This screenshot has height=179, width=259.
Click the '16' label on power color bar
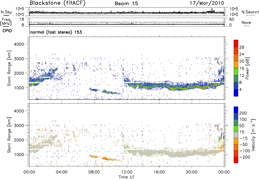tap(242, 68)
